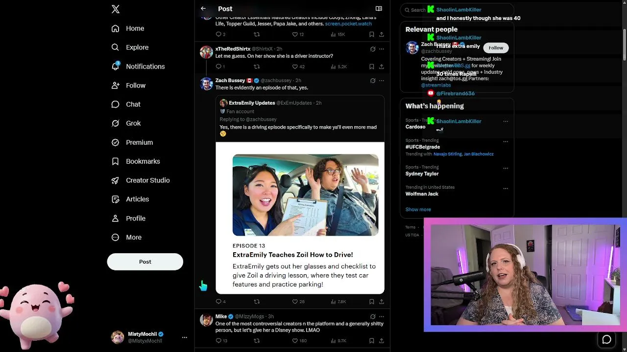Screen dimensions: 627x352
Task: Share xTheRedShirtx's tweet
Action: pos(382,66)
